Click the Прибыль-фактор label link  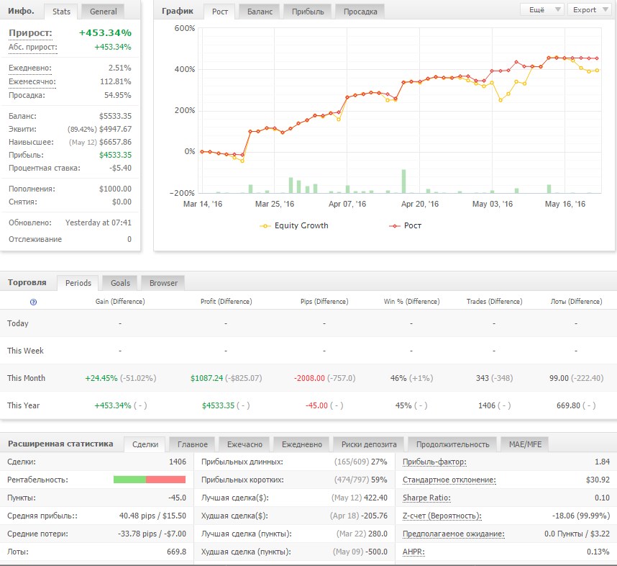(434, 462)
